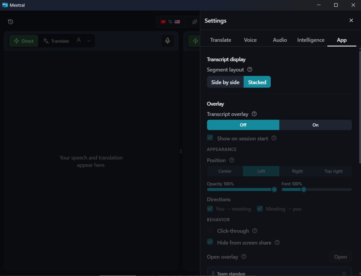This screenshot has height=276, width=361.
Task: Click the help icon beside Show on session start
Action: coord(274,138)
